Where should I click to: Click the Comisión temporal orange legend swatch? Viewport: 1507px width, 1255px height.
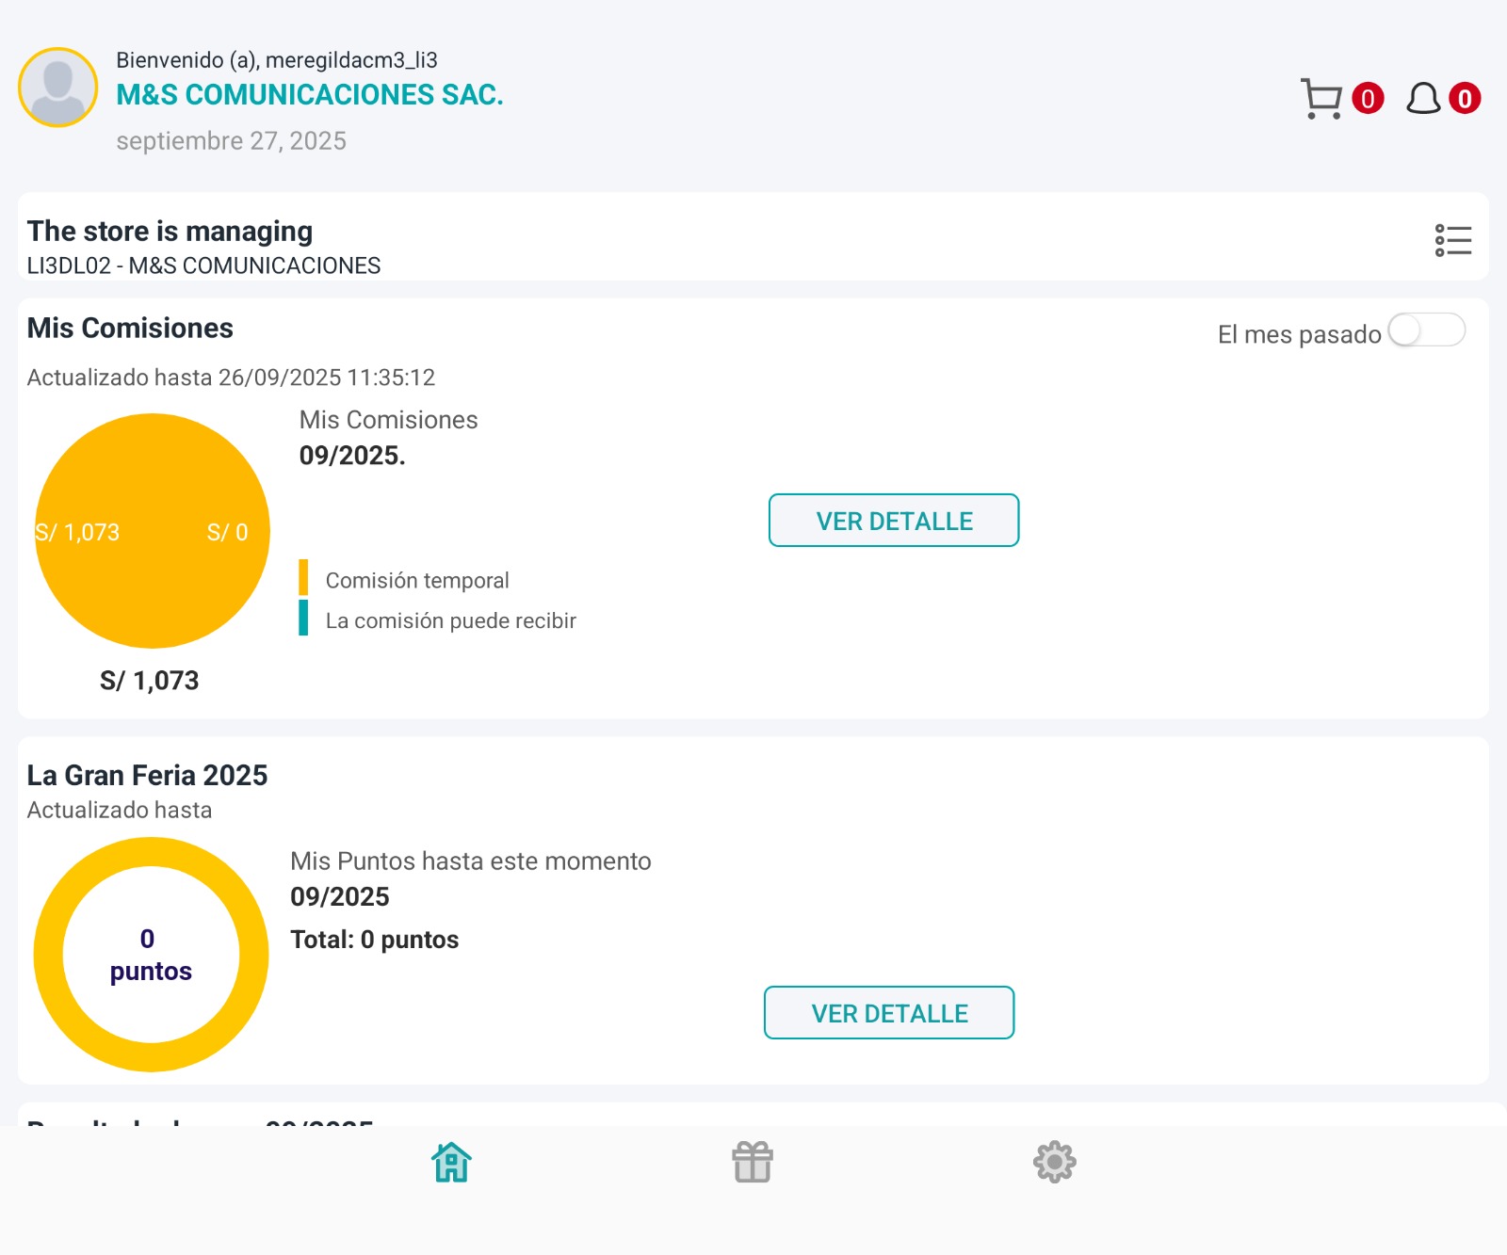303,578
